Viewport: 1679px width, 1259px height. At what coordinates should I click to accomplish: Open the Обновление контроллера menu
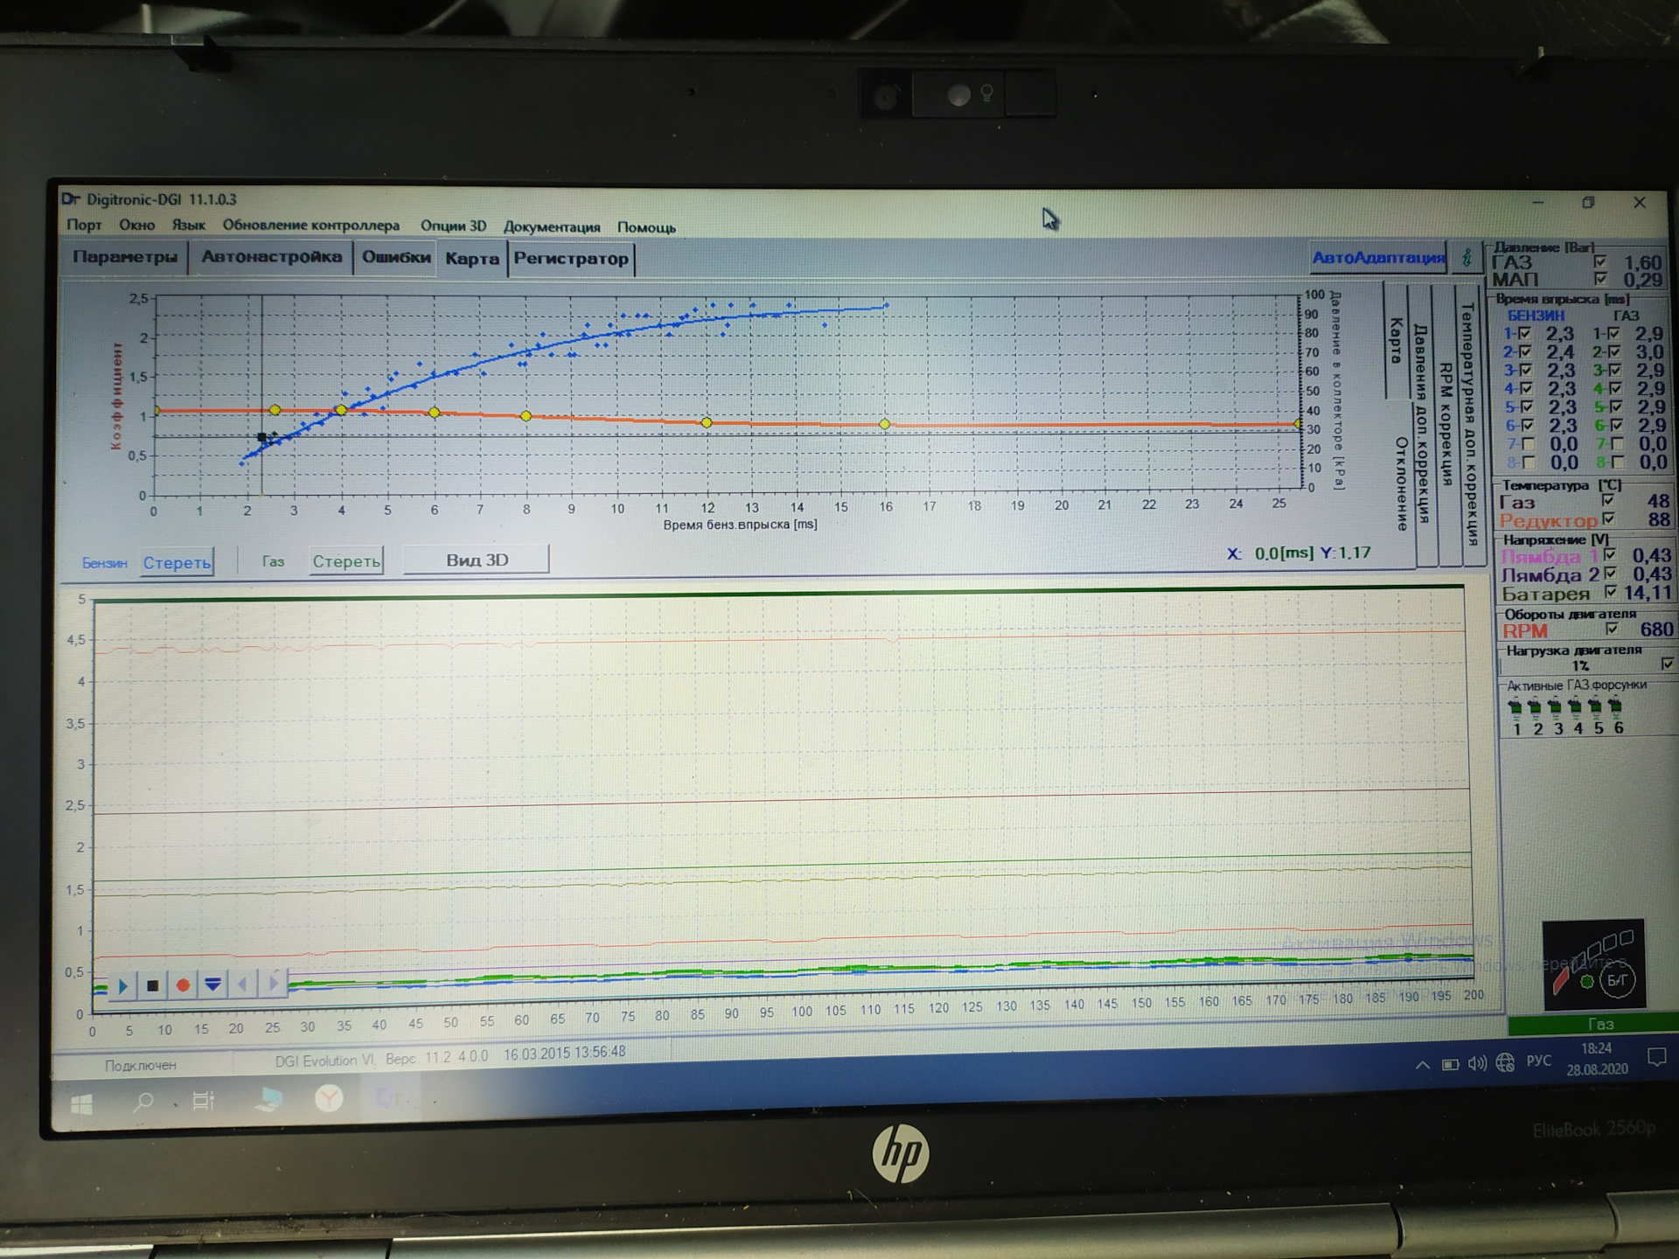310,225
